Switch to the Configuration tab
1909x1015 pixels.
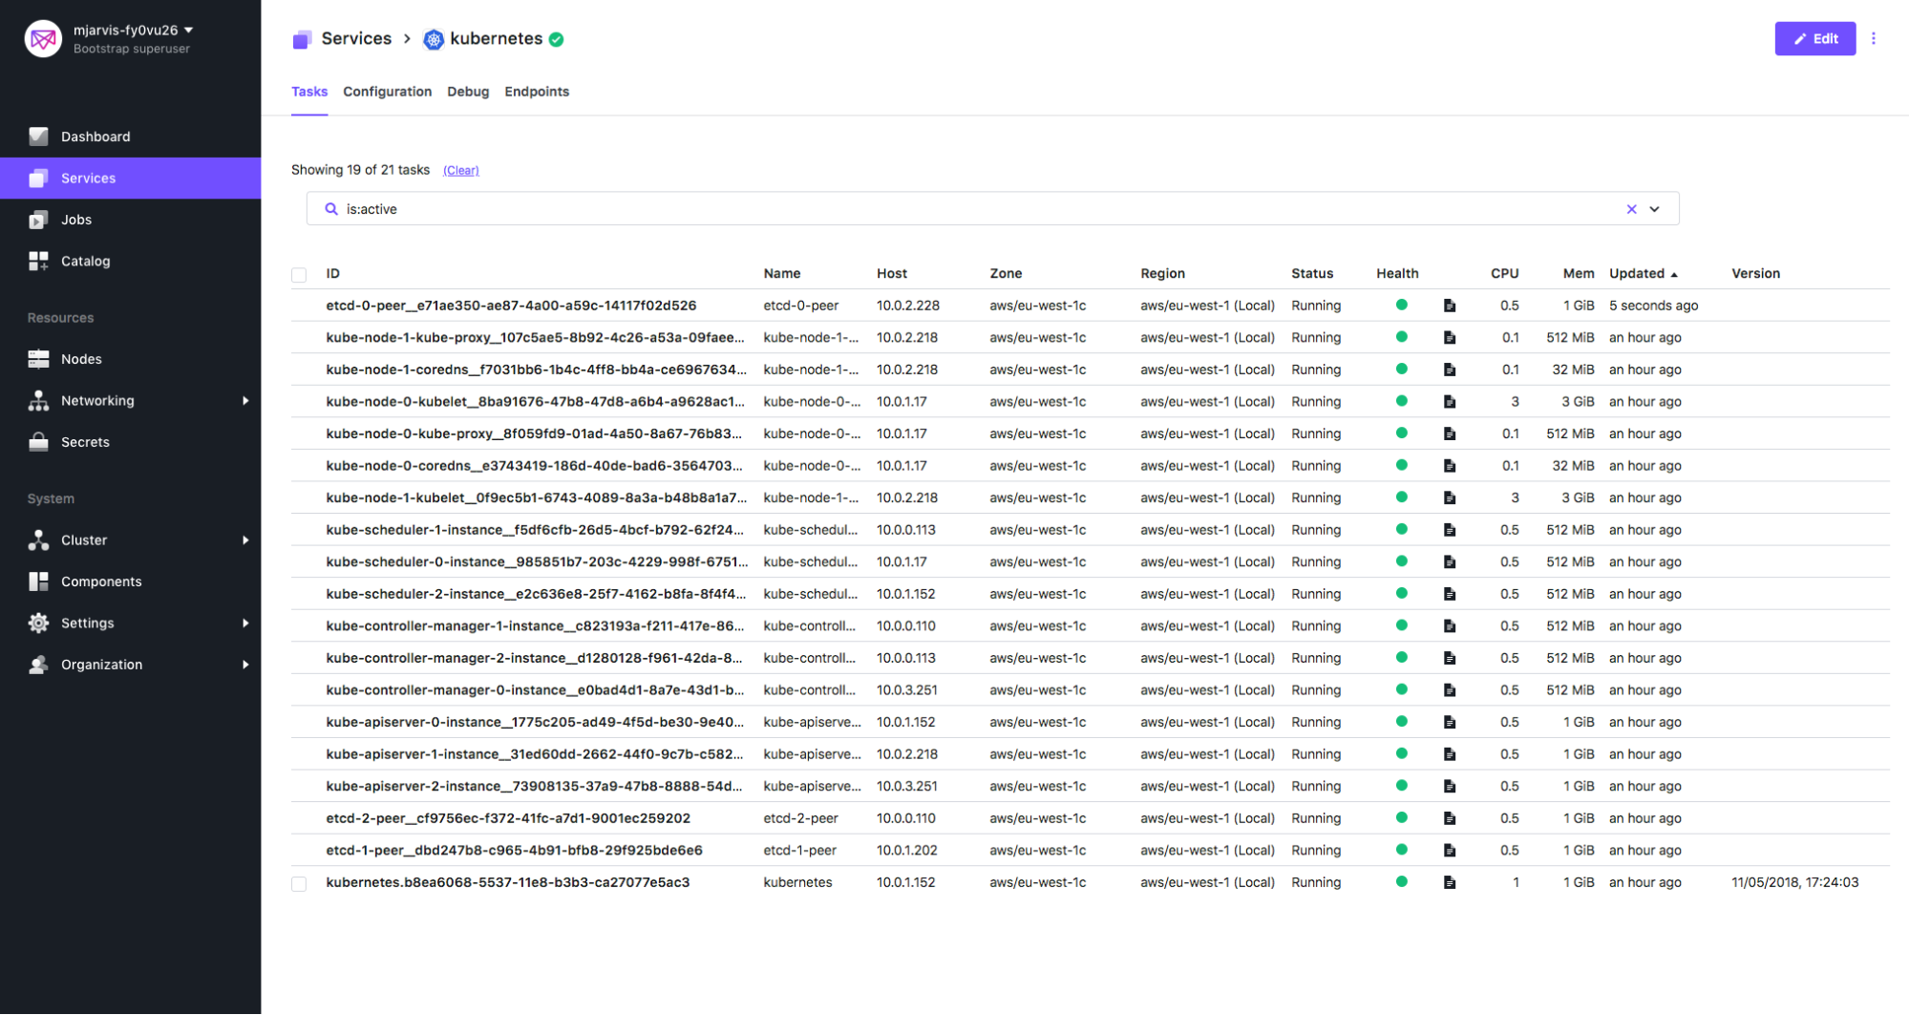387,92
